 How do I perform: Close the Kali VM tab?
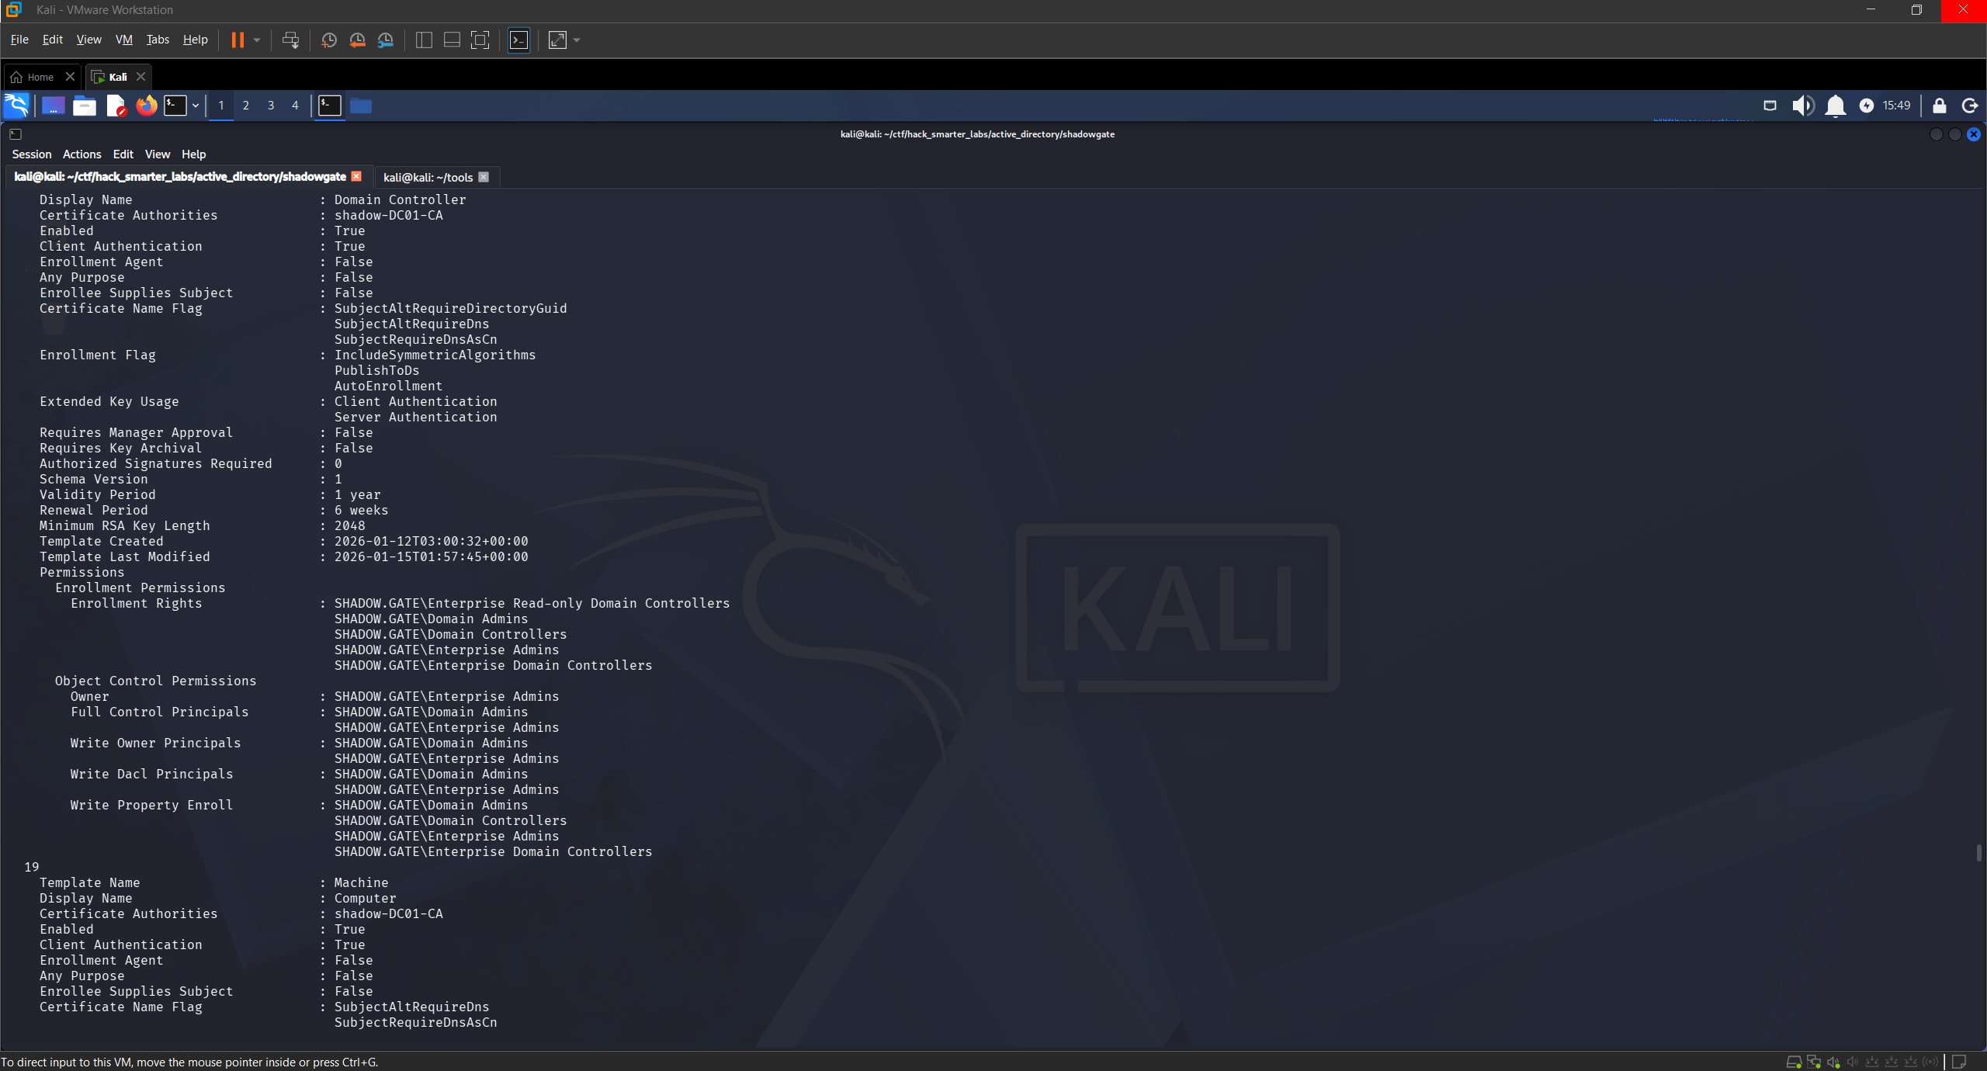140,77
